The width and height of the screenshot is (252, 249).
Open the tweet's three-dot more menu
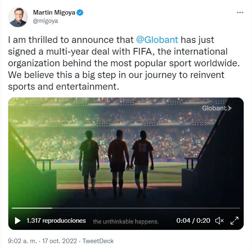pyautogui.click(x=239, y=13)
